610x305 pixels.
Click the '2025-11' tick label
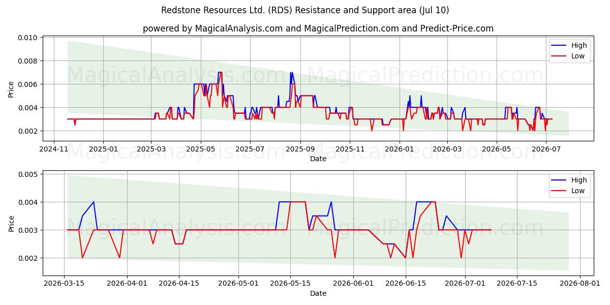tap(350, 149)
